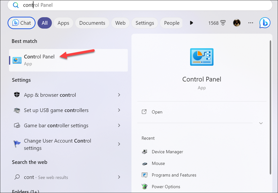Open App & browser control setting
Screen dimensions: 278x193
pos(68,95)
